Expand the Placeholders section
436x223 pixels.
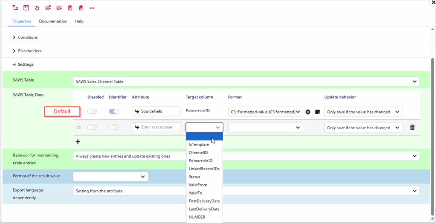click(27, 51)
